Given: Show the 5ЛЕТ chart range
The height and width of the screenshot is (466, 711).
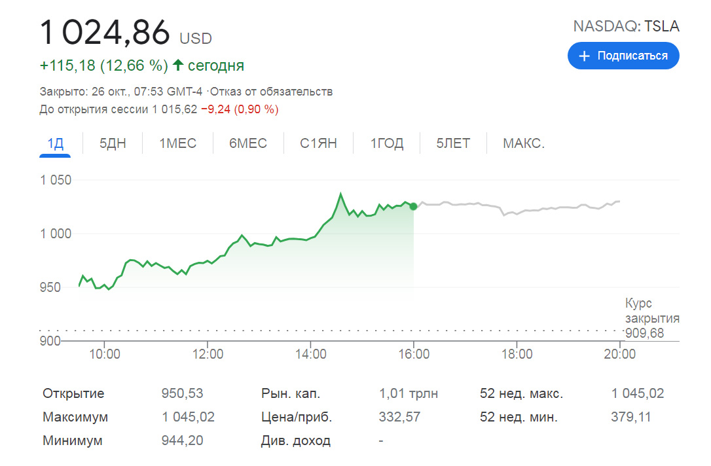Looking at the screenshot, I should [x=453, y=143].
